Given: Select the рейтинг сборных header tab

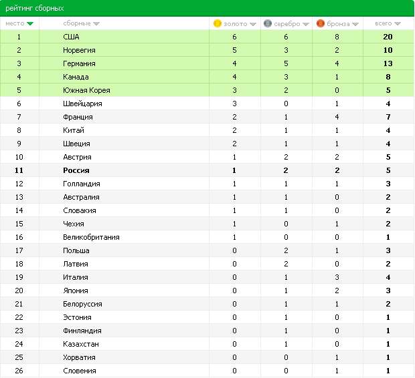Looking at the screenshot, I should coord(35,9).
